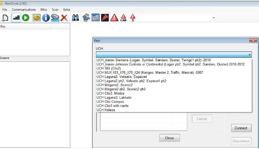
Task: Open the blue info icon
Action: click(x=46, y=18)
